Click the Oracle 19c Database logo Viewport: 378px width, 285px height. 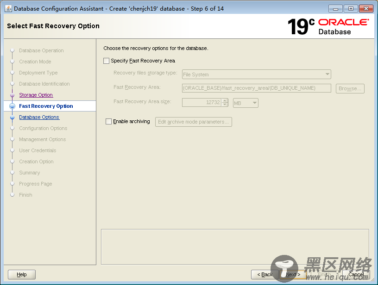[328, 26]
